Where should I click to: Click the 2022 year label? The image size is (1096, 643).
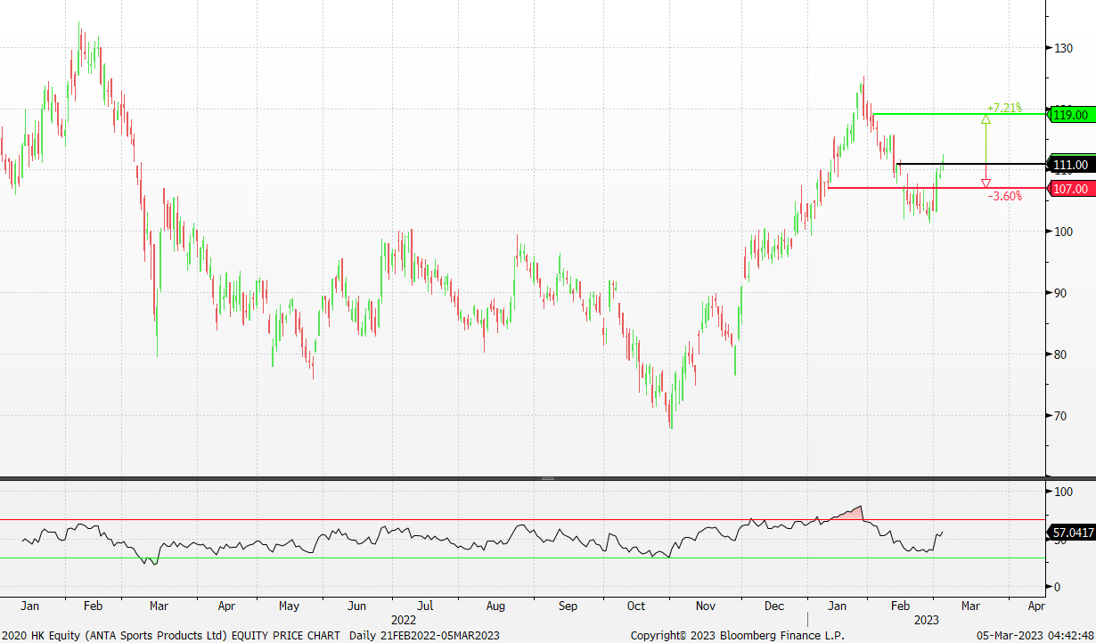404,619
